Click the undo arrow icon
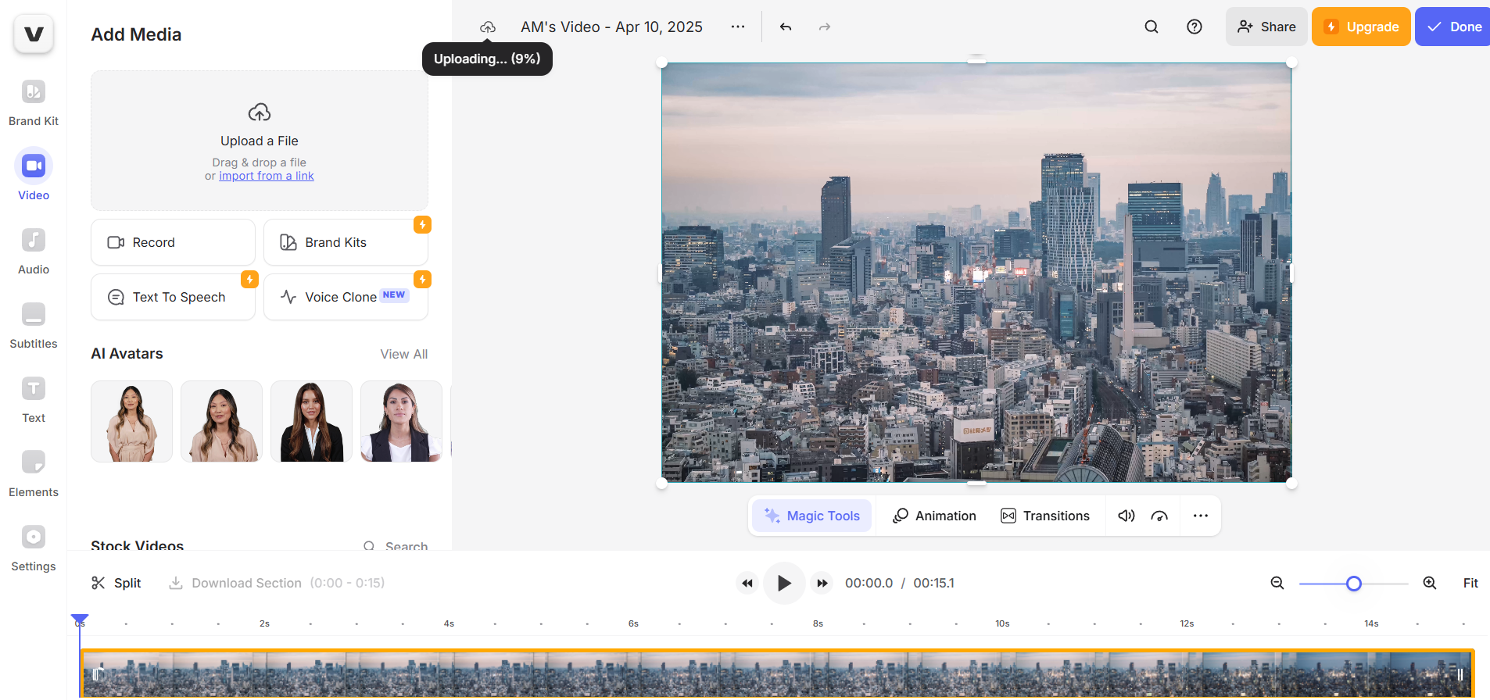This screenshot has height=700, width=1490. click(x=786, y=27)
